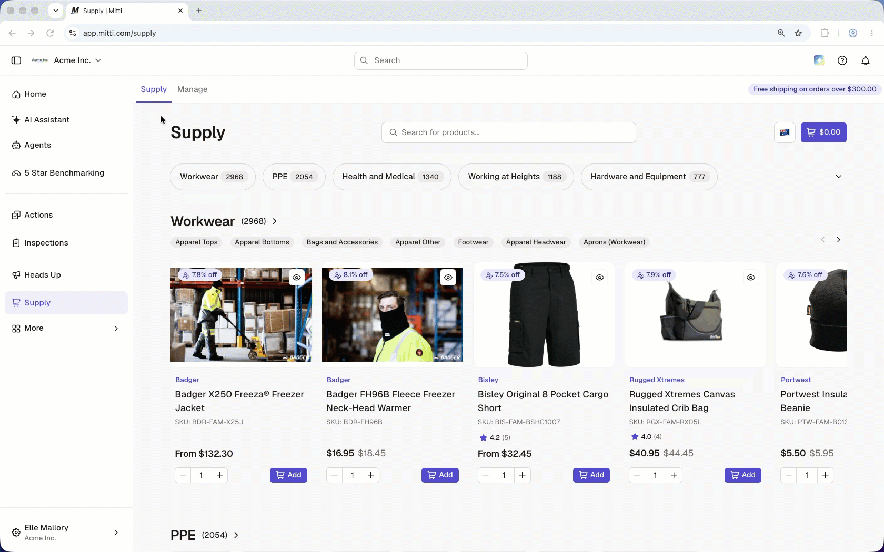Image resolution: width=884 pixels, height=552 pixels.
Task: Toggle watch eye on Rugged Xtremes Crib Bag
Action: click(751, 278)
